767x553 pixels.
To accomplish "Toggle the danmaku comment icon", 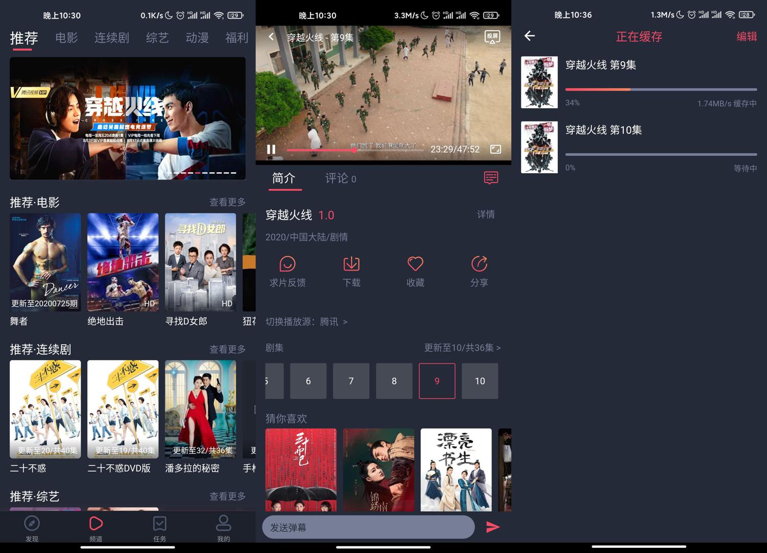I will click(x=491, y=178).
